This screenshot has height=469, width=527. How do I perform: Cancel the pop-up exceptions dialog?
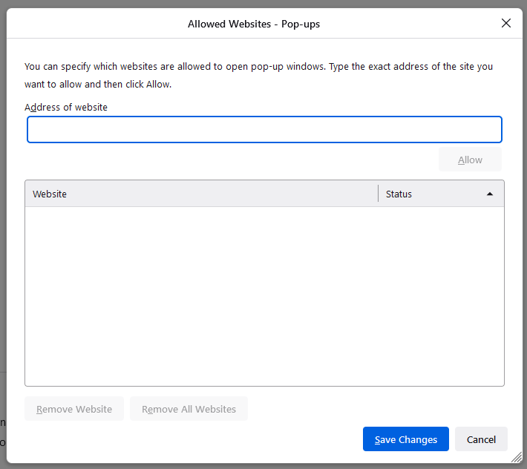point(481,439)
